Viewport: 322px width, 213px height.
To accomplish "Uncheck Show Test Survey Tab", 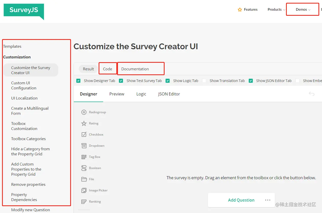I will point(121,81).
